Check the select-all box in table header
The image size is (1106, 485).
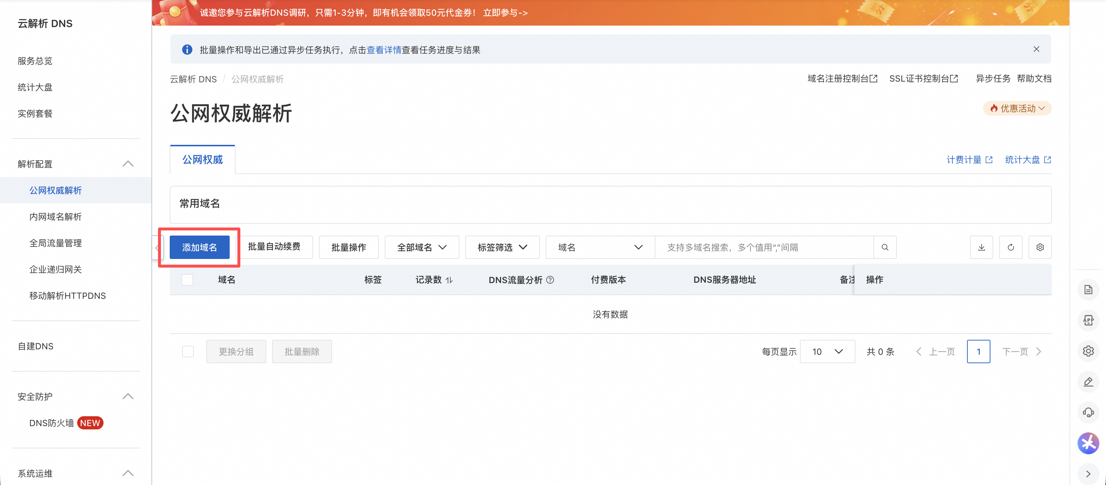pos(187,280)
